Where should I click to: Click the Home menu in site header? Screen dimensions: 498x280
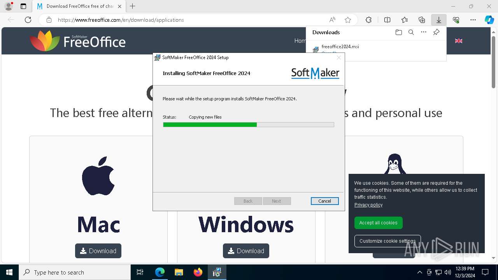click(300, 41)
